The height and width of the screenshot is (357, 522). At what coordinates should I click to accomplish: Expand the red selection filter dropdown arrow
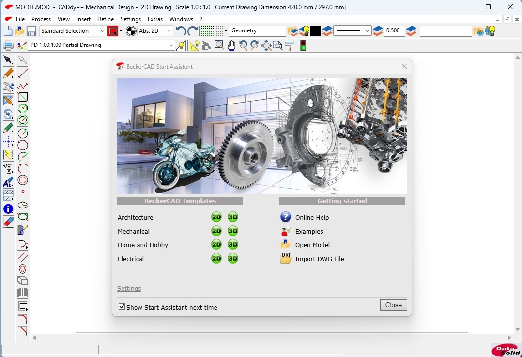[121, 31]
